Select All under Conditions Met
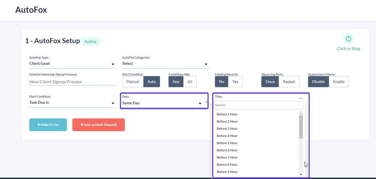This screenshot has height=179, width=376. point(190,82)
